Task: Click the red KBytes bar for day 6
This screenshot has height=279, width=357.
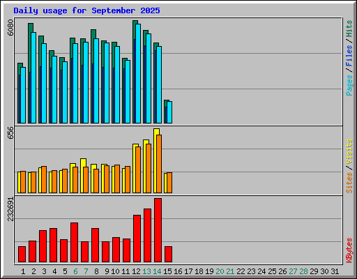Action: [x=74, y=243]
